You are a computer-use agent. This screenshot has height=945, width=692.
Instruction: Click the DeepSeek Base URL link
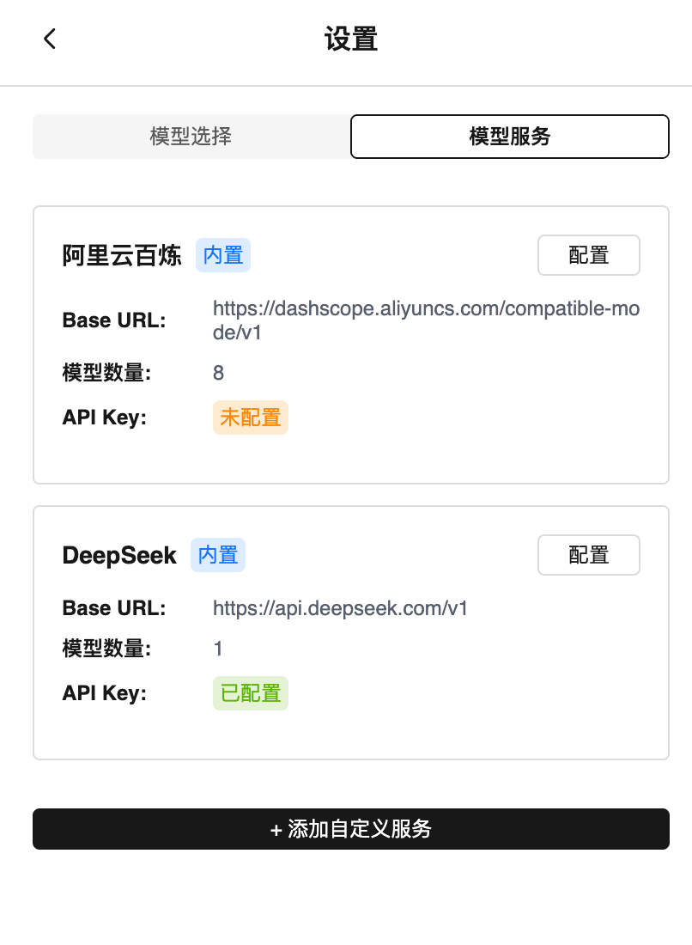tap(340, 608)
